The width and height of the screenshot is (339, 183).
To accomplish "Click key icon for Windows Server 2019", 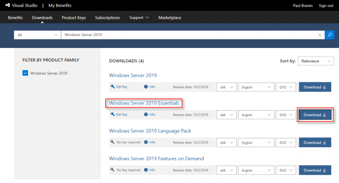I will click(112, 87).
